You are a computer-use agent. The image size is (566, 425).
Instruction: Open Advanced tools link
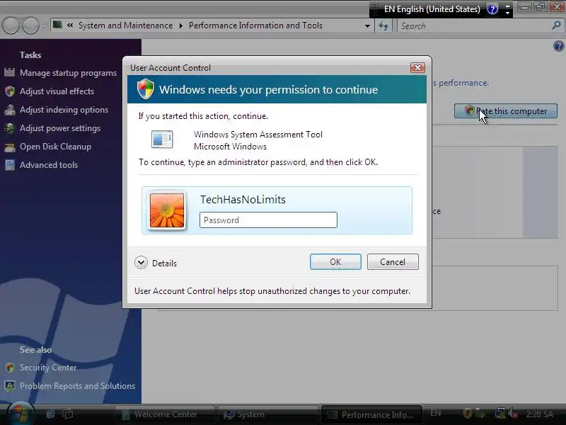tap(49, 165)
